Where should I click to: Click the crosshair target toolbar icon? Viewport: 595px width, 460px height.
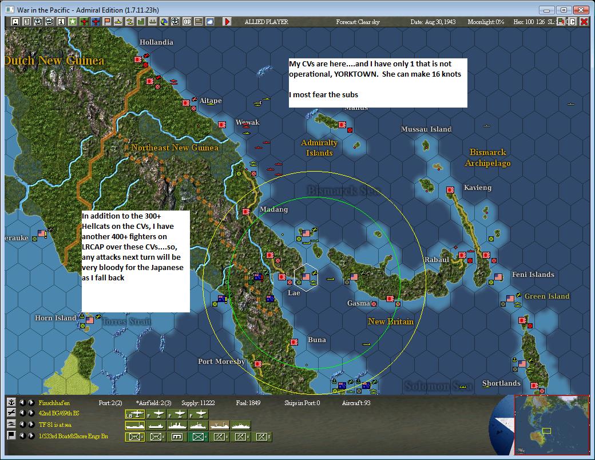coord(175,22)
